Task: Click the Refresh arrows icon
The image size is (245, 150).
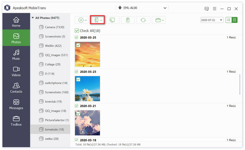Action: 143,20
